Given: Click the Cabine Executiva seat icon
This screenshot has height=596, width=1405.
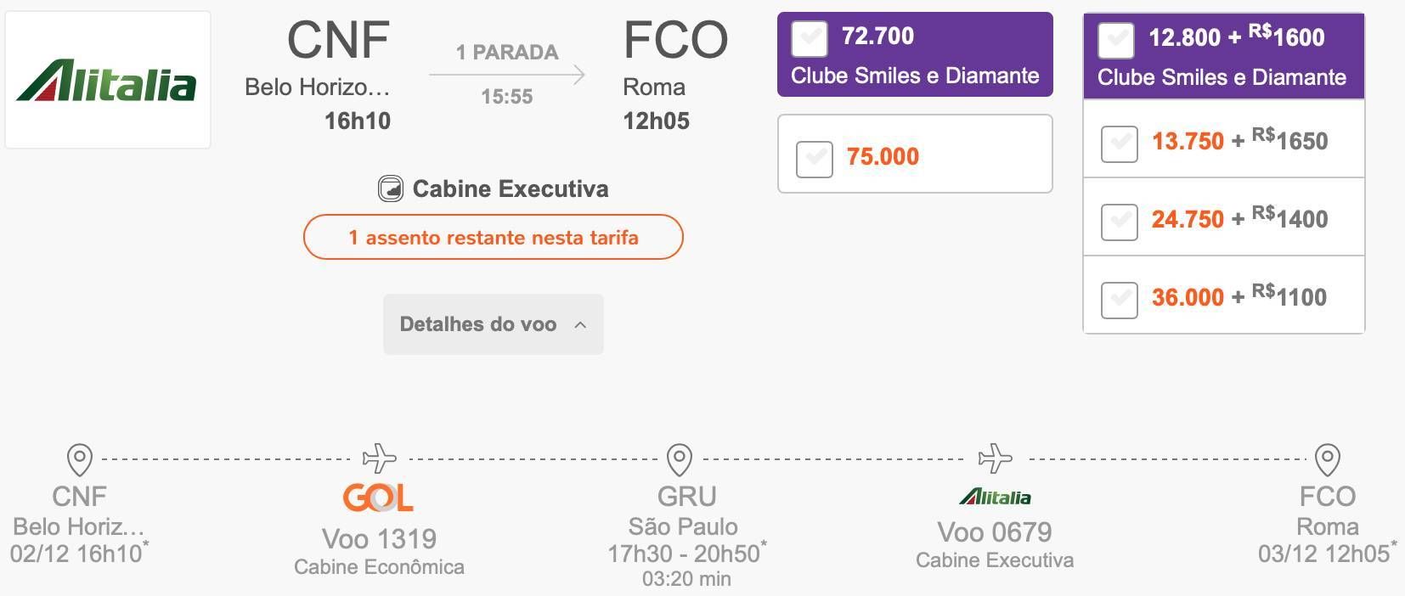Looking at the screenshot, I should 391,188.
